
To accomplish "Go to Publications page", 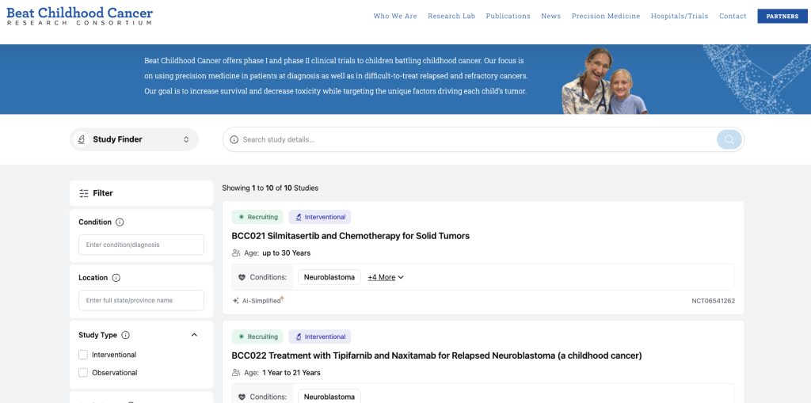I will click(x=508, y=16).
